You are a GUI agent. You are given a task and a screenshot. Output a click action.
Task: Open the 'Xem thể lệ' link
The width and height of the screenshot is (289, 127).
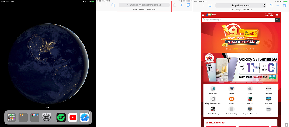tap(251, 49)
